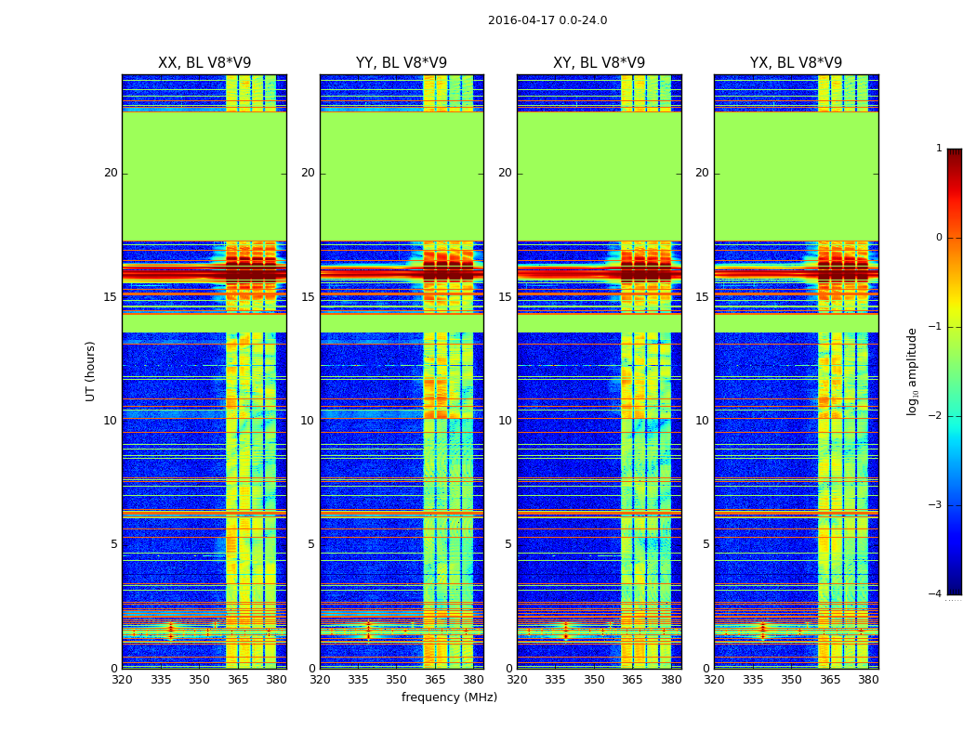Select the XY, BL V8*V9 panel title
The height and width of the screenshot is (743, 976).
pyautogui.click(x=599, y=63)
